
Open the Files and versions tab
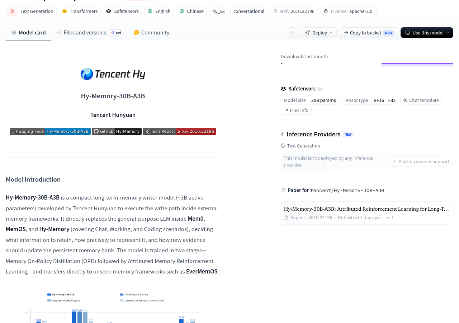click(90, 33)
